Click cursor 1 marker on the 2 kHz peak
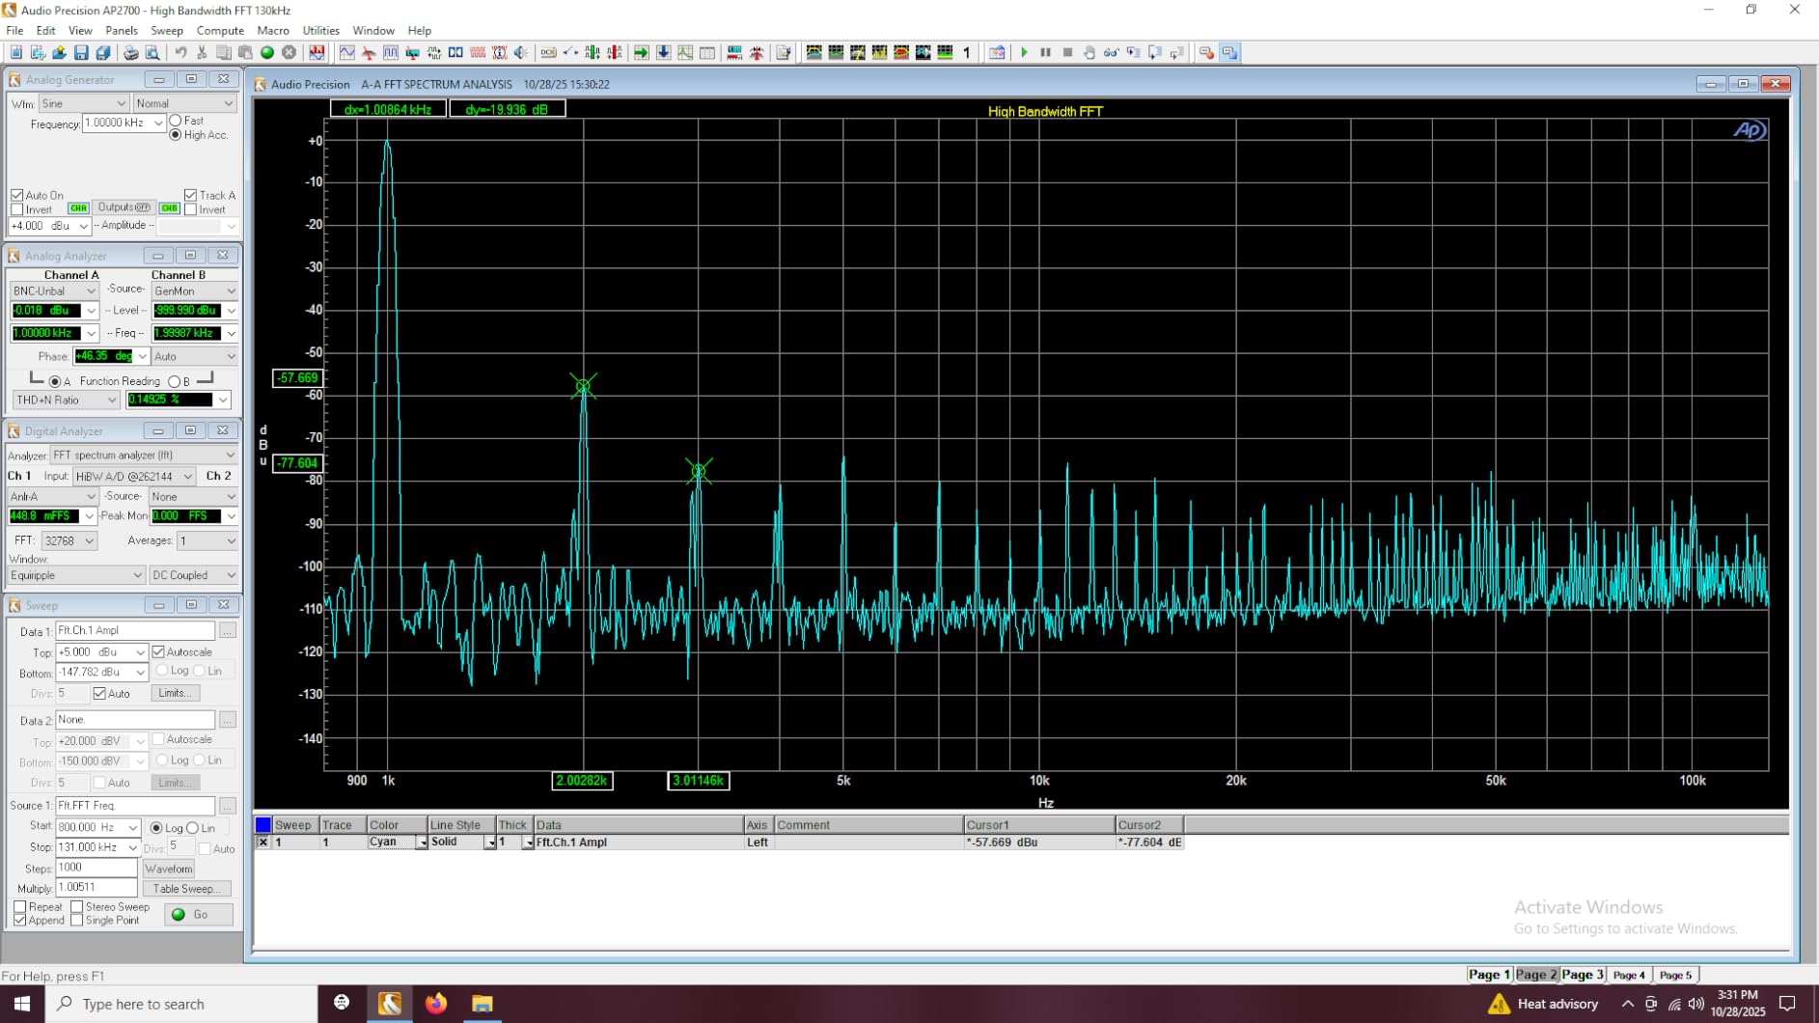This screenshot has width=1819, height=1023. (583, 386)
